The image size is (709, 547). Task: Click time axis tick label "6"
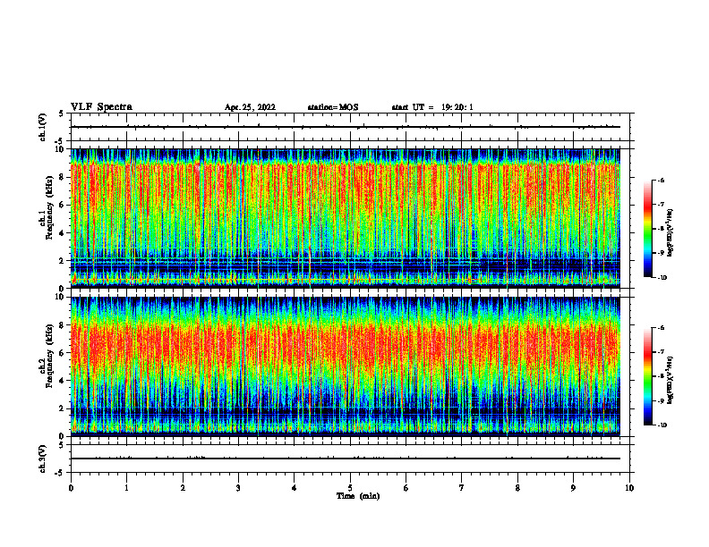[x=406, y=488]
